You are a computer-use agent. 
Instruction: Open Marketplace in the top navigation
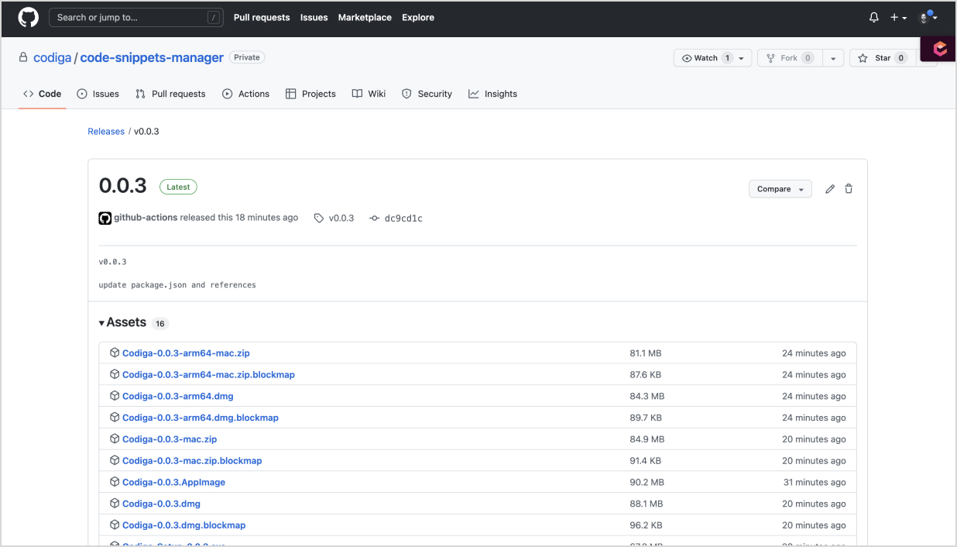[365, 17]
